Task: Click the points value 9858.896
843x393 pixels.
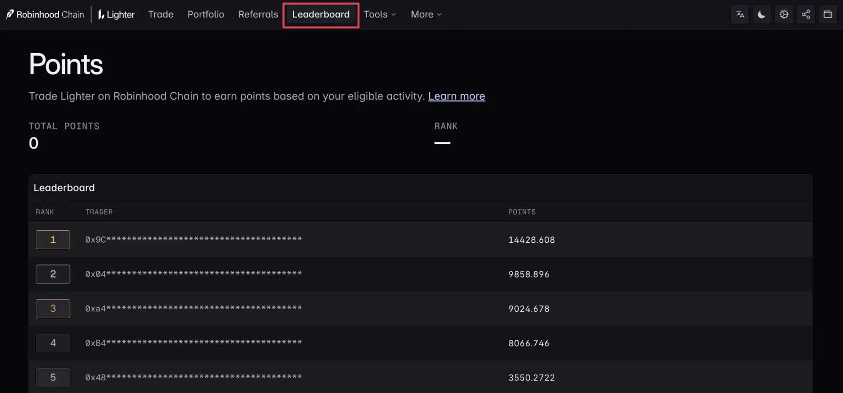Action: (529, 274)
